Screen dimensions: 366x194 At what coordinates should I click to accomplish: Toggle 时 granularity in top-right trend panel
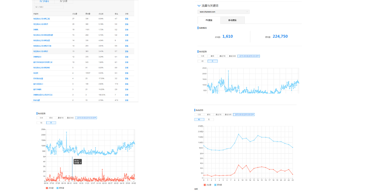pos(202,61)
